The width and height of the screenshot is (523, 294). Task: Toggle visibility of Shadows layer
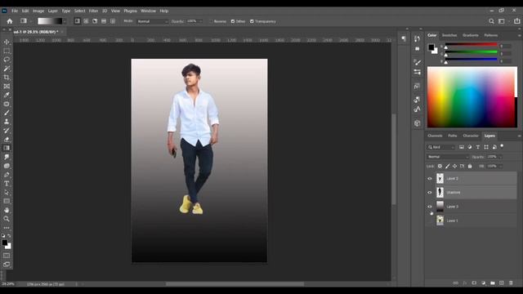point(430,193)
